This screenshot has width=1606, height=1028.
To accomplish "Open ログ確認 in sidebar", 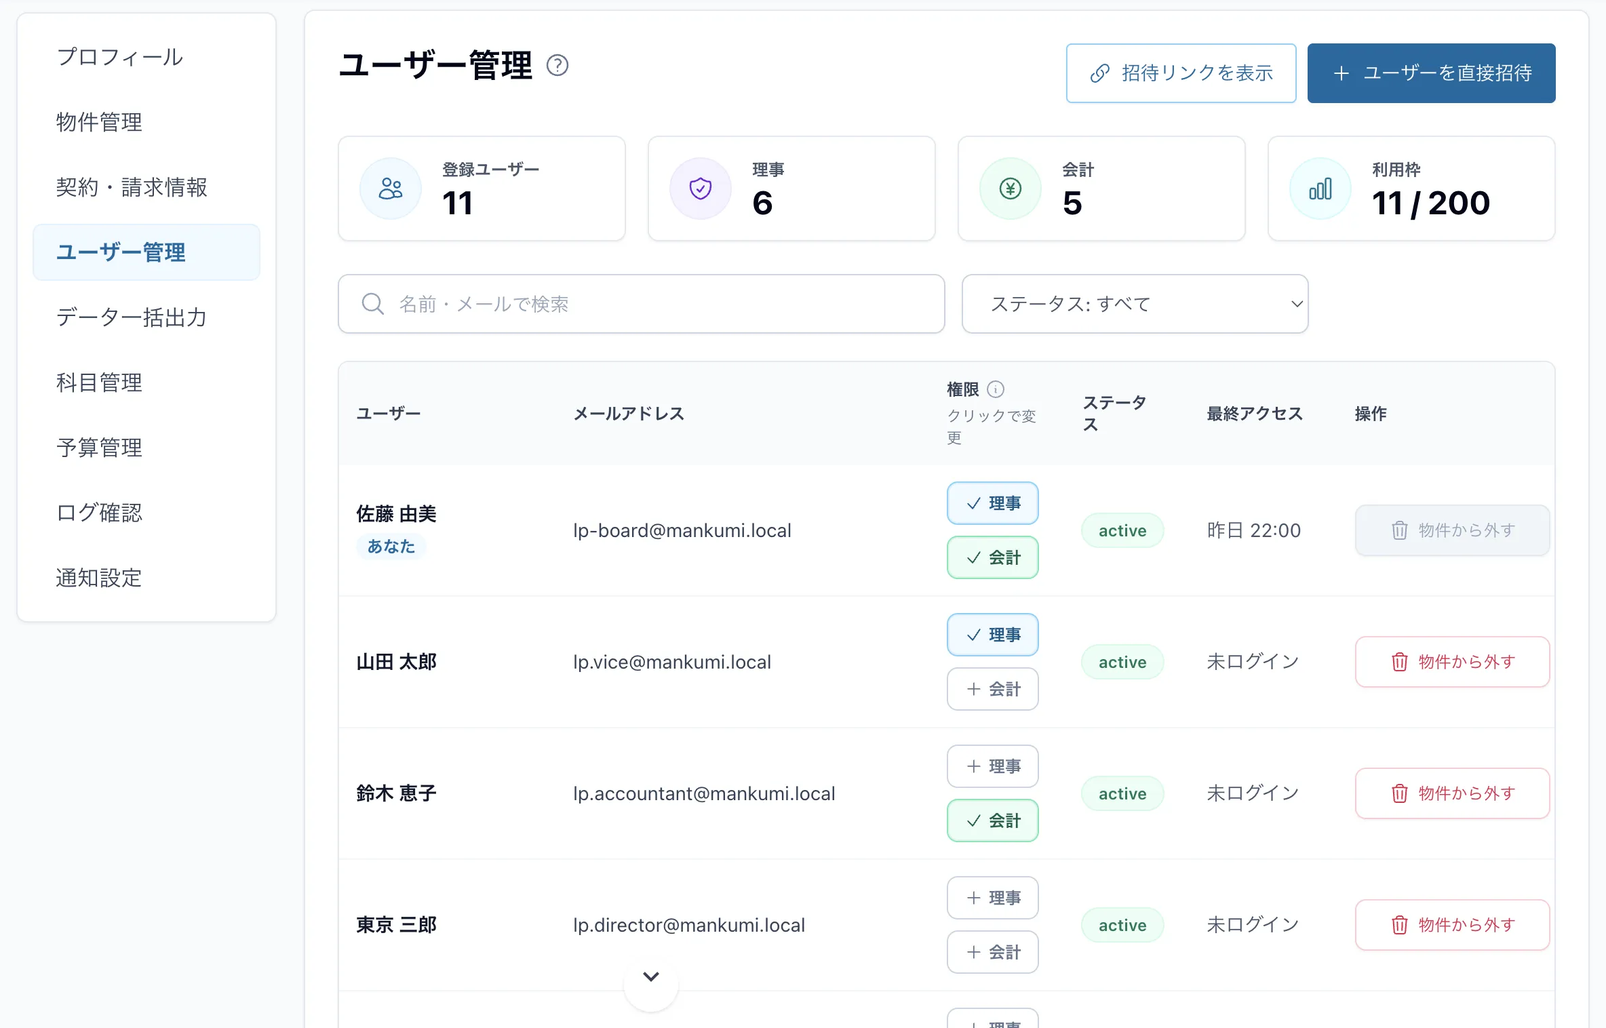I will pyautogui.click(x=146, y=513).
